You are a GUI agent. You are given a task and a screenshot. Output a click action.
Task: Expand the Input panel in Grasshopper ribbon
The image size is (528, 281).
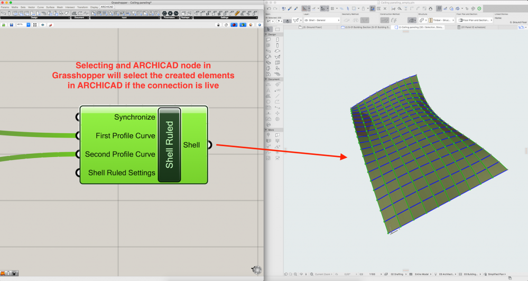125,17
